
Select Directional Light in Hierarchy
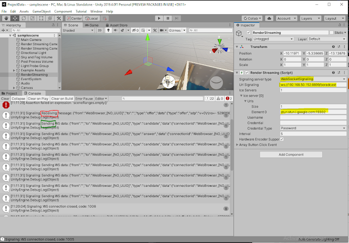tap(33, 53)
